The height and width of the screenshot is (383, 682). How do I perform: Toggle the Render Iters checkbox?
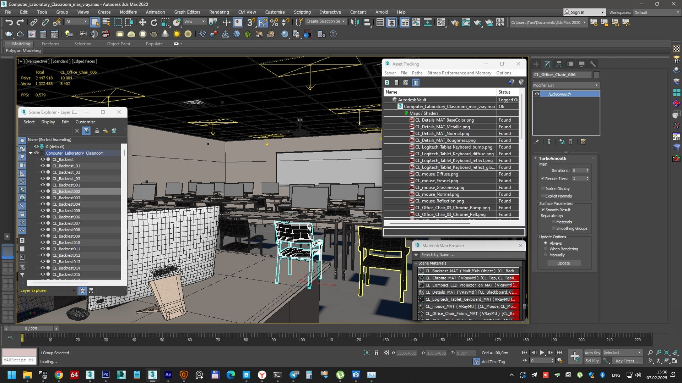pos(543,179)
